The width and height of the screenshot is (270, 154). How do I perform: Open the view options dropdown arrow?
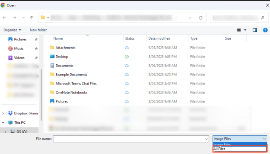pyautogui.click(x=245, y=30)
